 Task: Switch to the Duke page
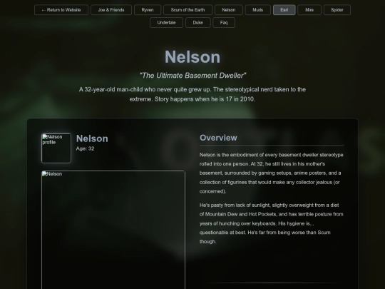click(x=198, y=23)
